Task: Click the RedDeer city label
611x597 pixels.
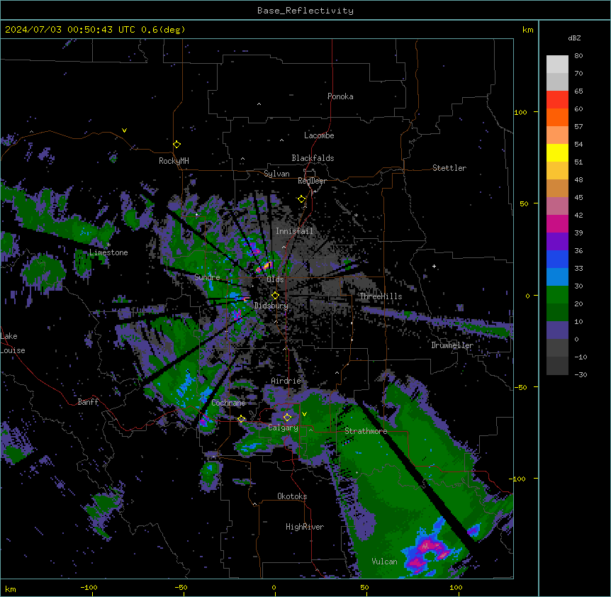Action: [312, 181]
